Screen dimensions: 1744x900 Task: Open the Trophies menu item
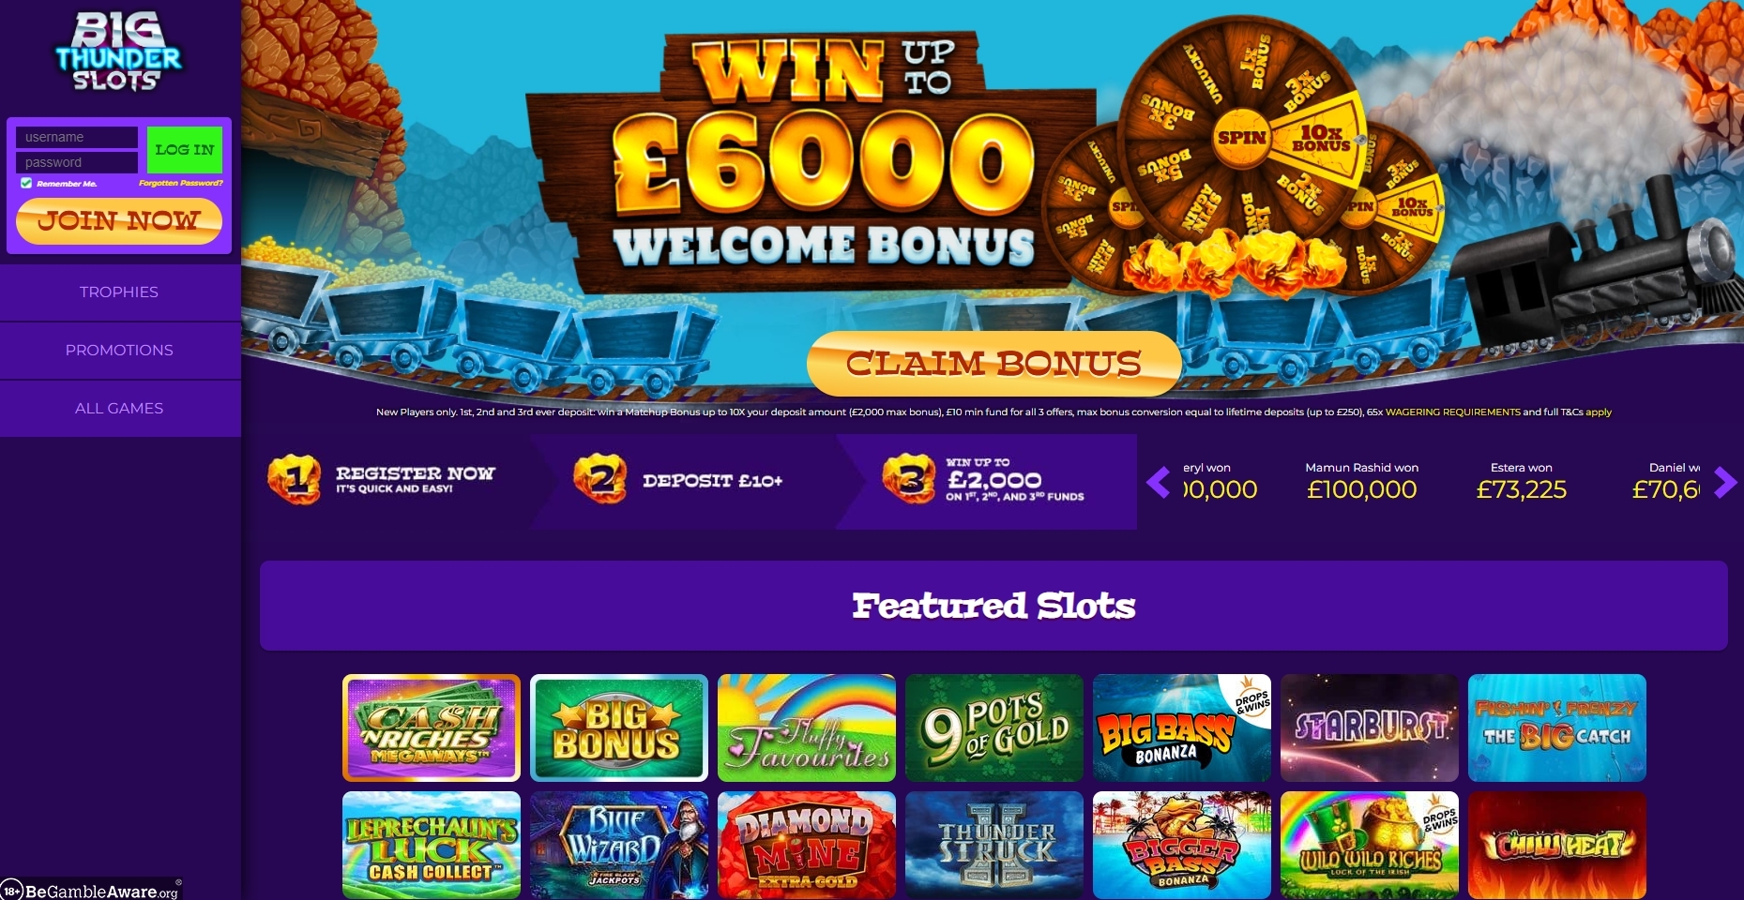[x=119, y=292]
